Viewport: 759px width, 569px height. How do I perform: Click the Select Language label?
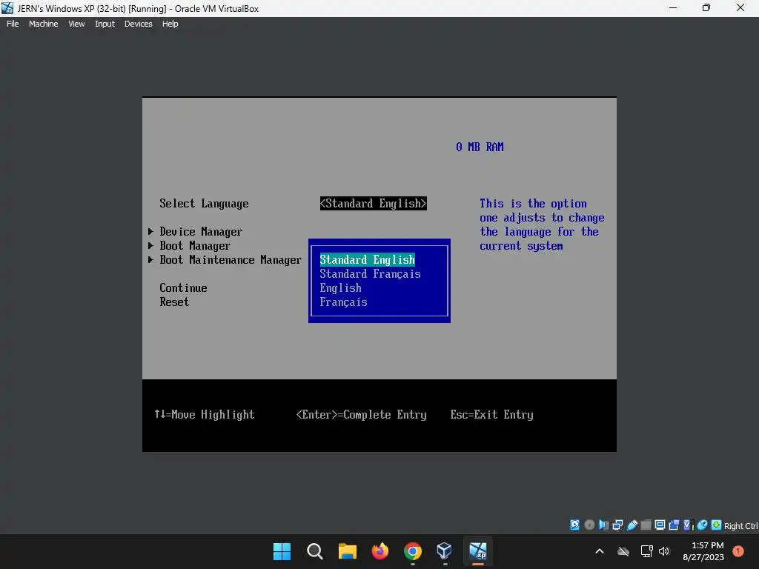tap(204, 203)
